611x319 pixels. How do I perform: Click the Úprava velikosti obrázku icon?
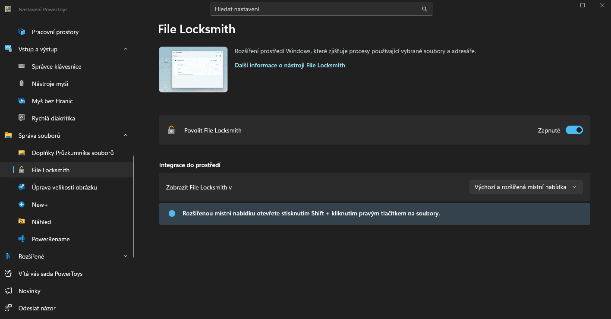[22, 187]
